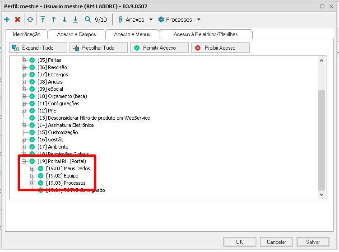
Task: Select the Acesso a Menus tab
Action: tap(132, 34)
